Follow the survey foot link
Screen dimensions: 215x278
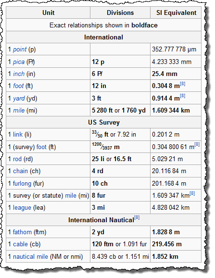point(41,147)
